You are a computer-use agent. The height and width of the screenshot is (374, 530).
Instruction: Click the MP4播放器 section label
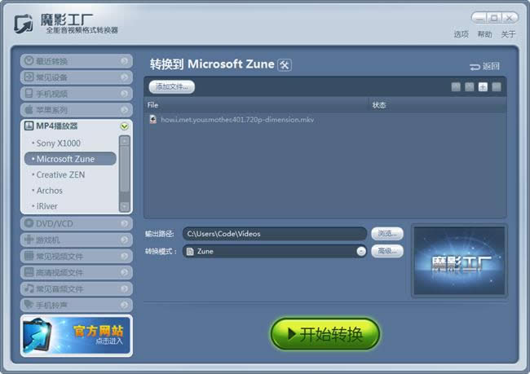[57, 126]
